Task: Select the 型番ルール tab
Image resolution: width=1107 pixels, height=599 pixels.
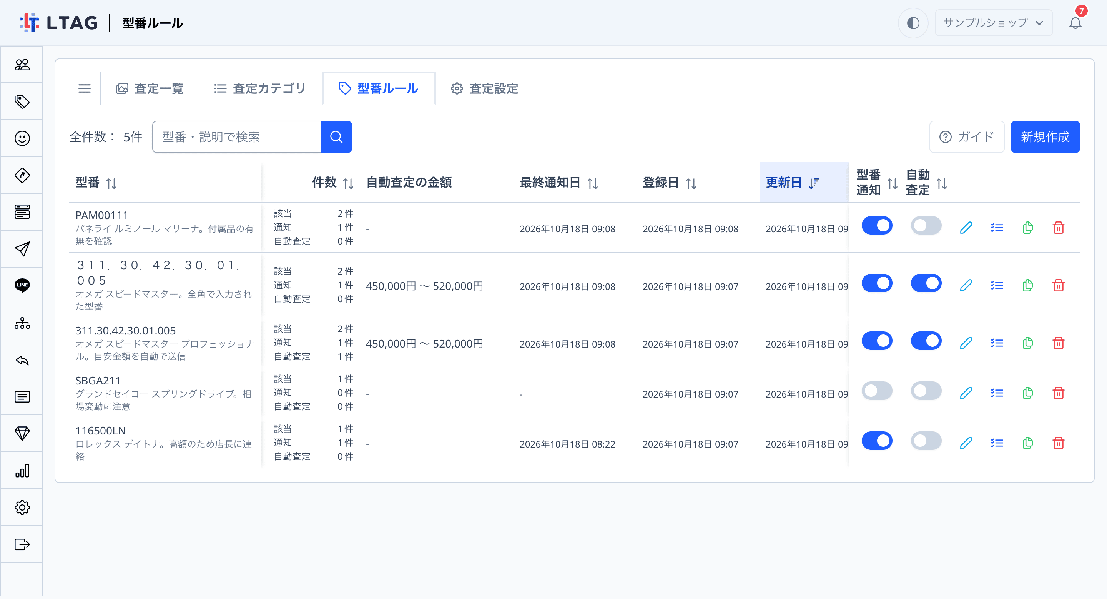Action: tap(379, 88)
